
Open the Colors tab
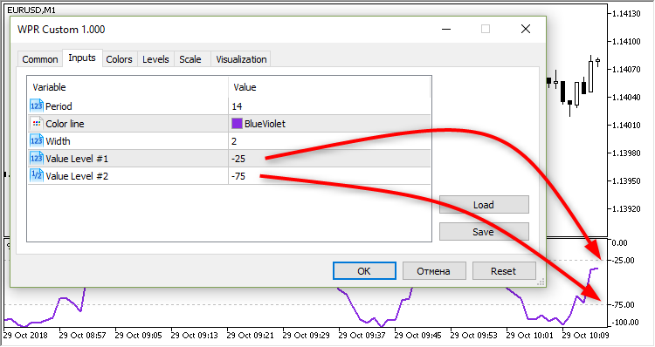coord(119,59)
